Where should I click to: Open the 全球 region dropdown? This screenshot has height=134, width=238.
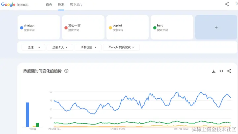(x=33, y=47)
